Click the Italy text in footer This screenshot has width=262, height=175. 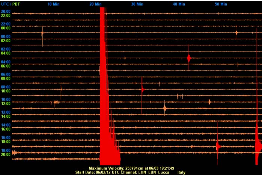182,172
